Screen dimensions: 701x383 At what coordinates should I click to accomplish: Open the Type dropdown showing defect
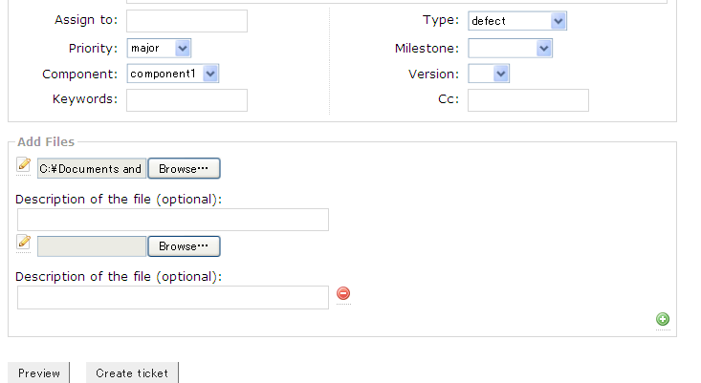point(516,21)
